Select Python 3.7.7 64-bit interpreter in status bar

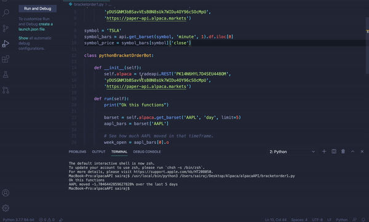click(x=18, y=220)
